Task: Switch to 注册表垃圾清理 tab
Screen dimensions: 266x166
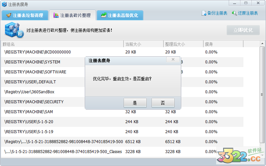Action: pyautogui.click(x=25, y=15)
